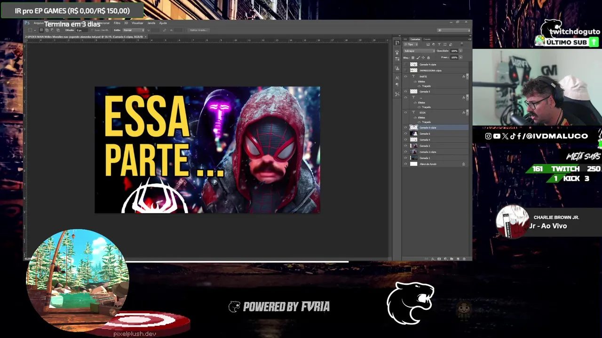
Task: Lock position move icon
Action: 423,58
